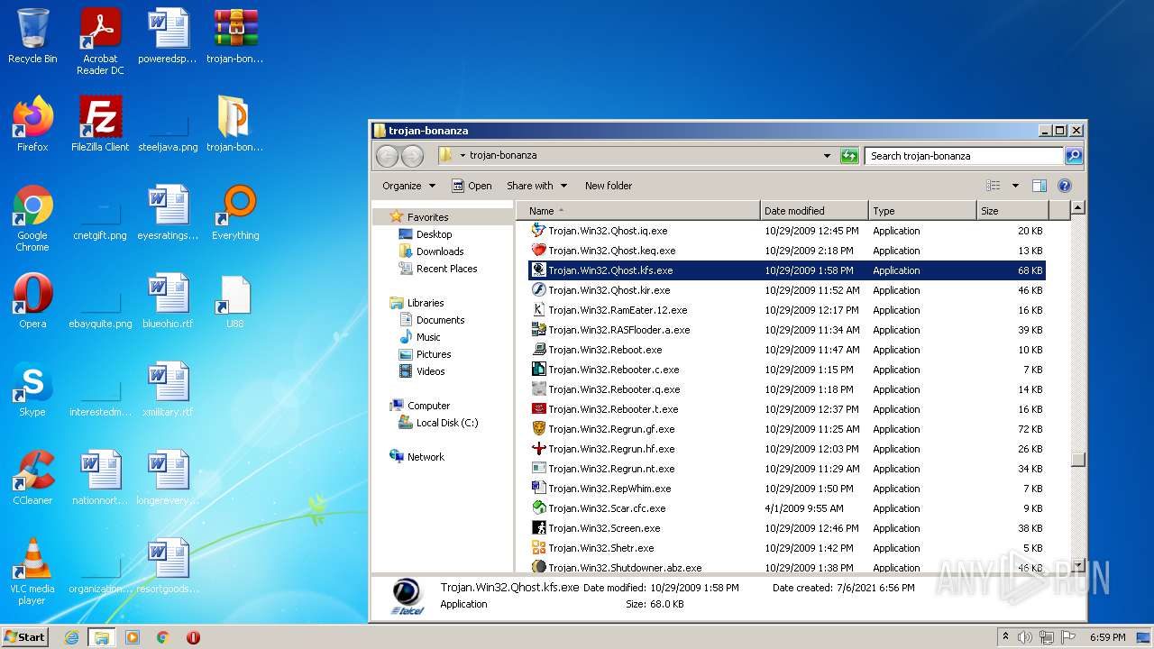Screen dimensions: 1154x649
Task: Click the volume tray icon
Action: coord(1025,637)
